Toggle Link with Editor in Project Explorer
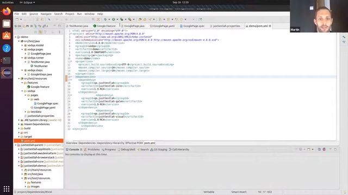Viewport: 348px width, 195px height. [x=40, y=32]
